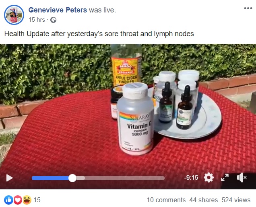Seek near the end of the timeline
Image resolution: width=256 pixels, height=207 pixels.
pyautogui.click(x=161, y=178)
